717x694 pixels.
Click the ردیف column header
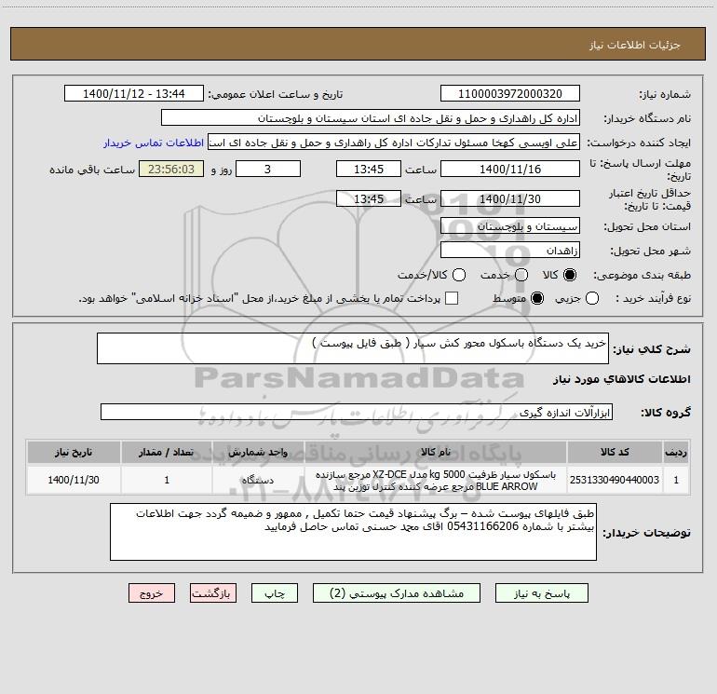tap(676, 453)
